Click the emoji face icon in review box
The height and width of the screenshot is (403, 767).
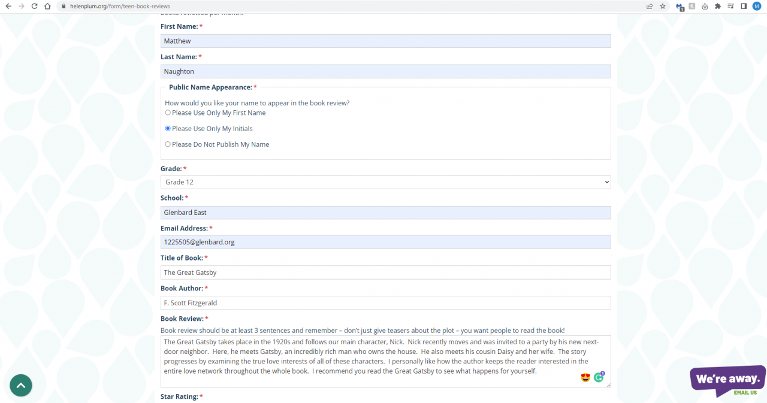click(585, 377)
